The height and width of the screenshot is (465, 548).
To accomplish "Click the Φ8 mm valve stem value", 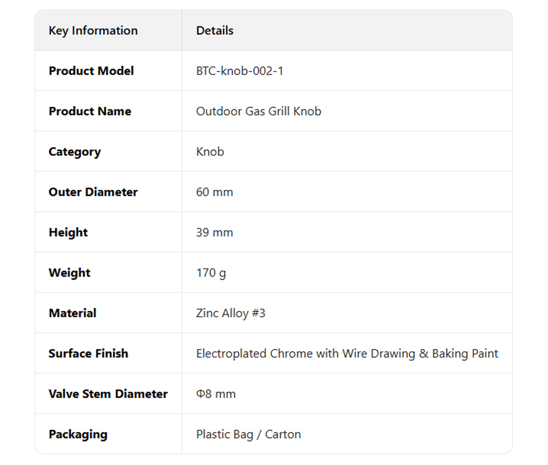I will [216, 394].
